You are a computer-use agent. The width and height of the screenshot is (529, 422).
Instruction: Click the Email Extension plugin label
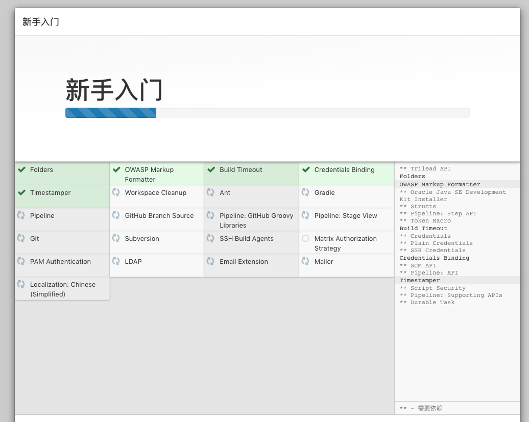(x=244, y=262)
